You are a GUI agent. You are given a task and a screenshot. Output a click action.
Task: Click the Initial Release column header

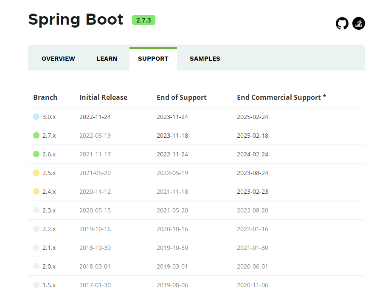click(x=103, y=97)
